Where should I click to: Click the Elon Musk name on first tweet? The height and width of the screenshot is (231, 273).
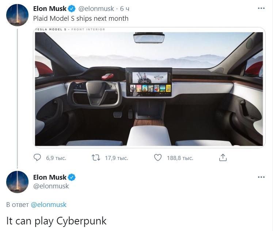[50, 8]
